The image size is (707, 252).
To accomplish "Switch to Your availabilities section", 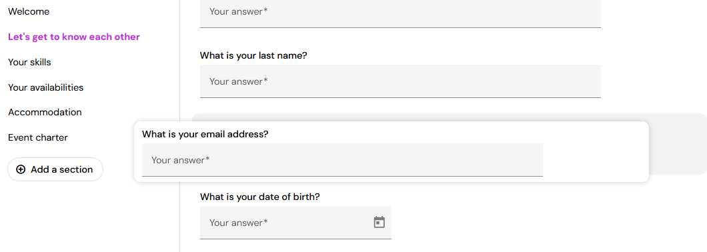I will click(x=45, y=87).
